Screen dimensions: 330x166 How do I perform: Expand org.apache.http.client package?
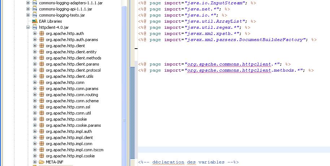pos(35,45)
